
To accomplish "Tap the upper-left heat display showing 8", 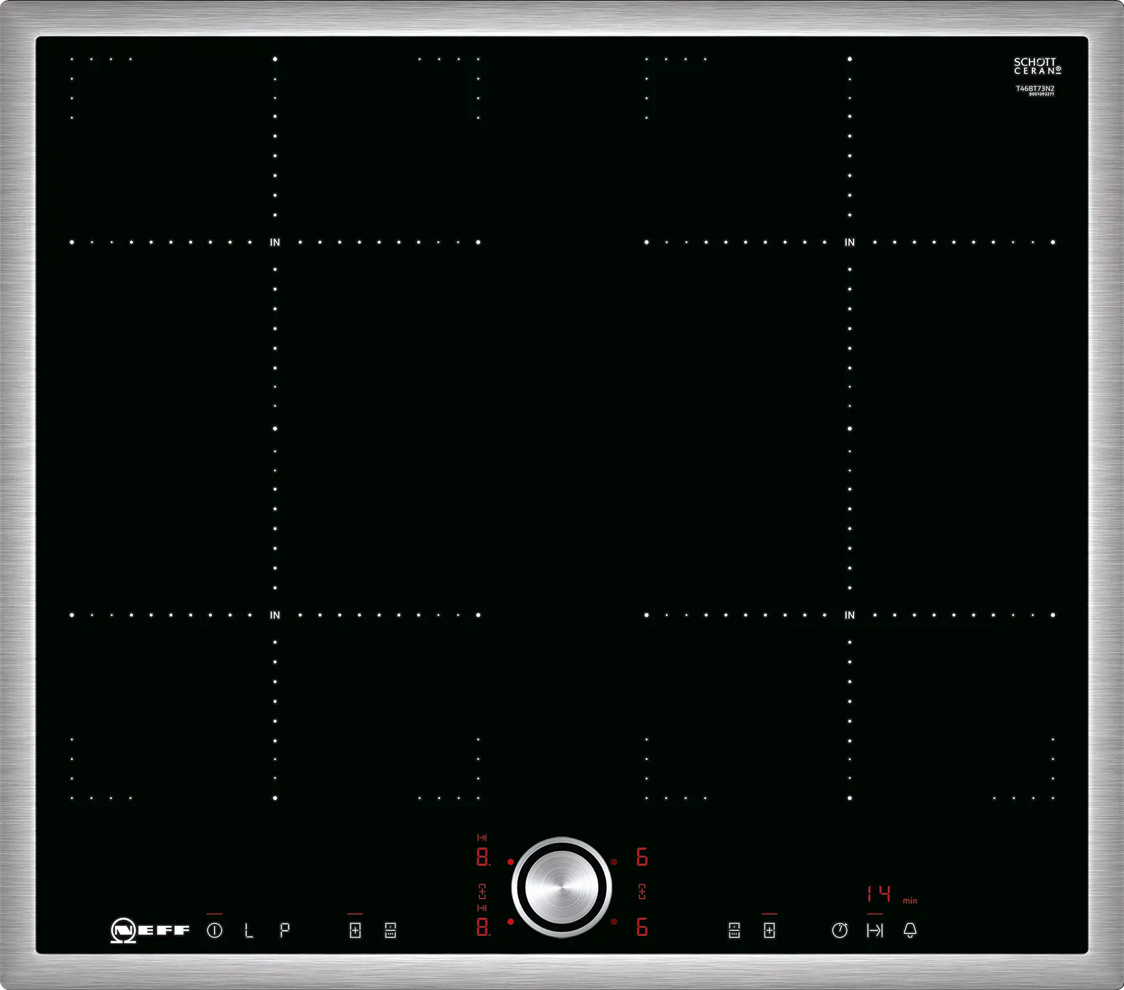I will click(x=482, y=858).
